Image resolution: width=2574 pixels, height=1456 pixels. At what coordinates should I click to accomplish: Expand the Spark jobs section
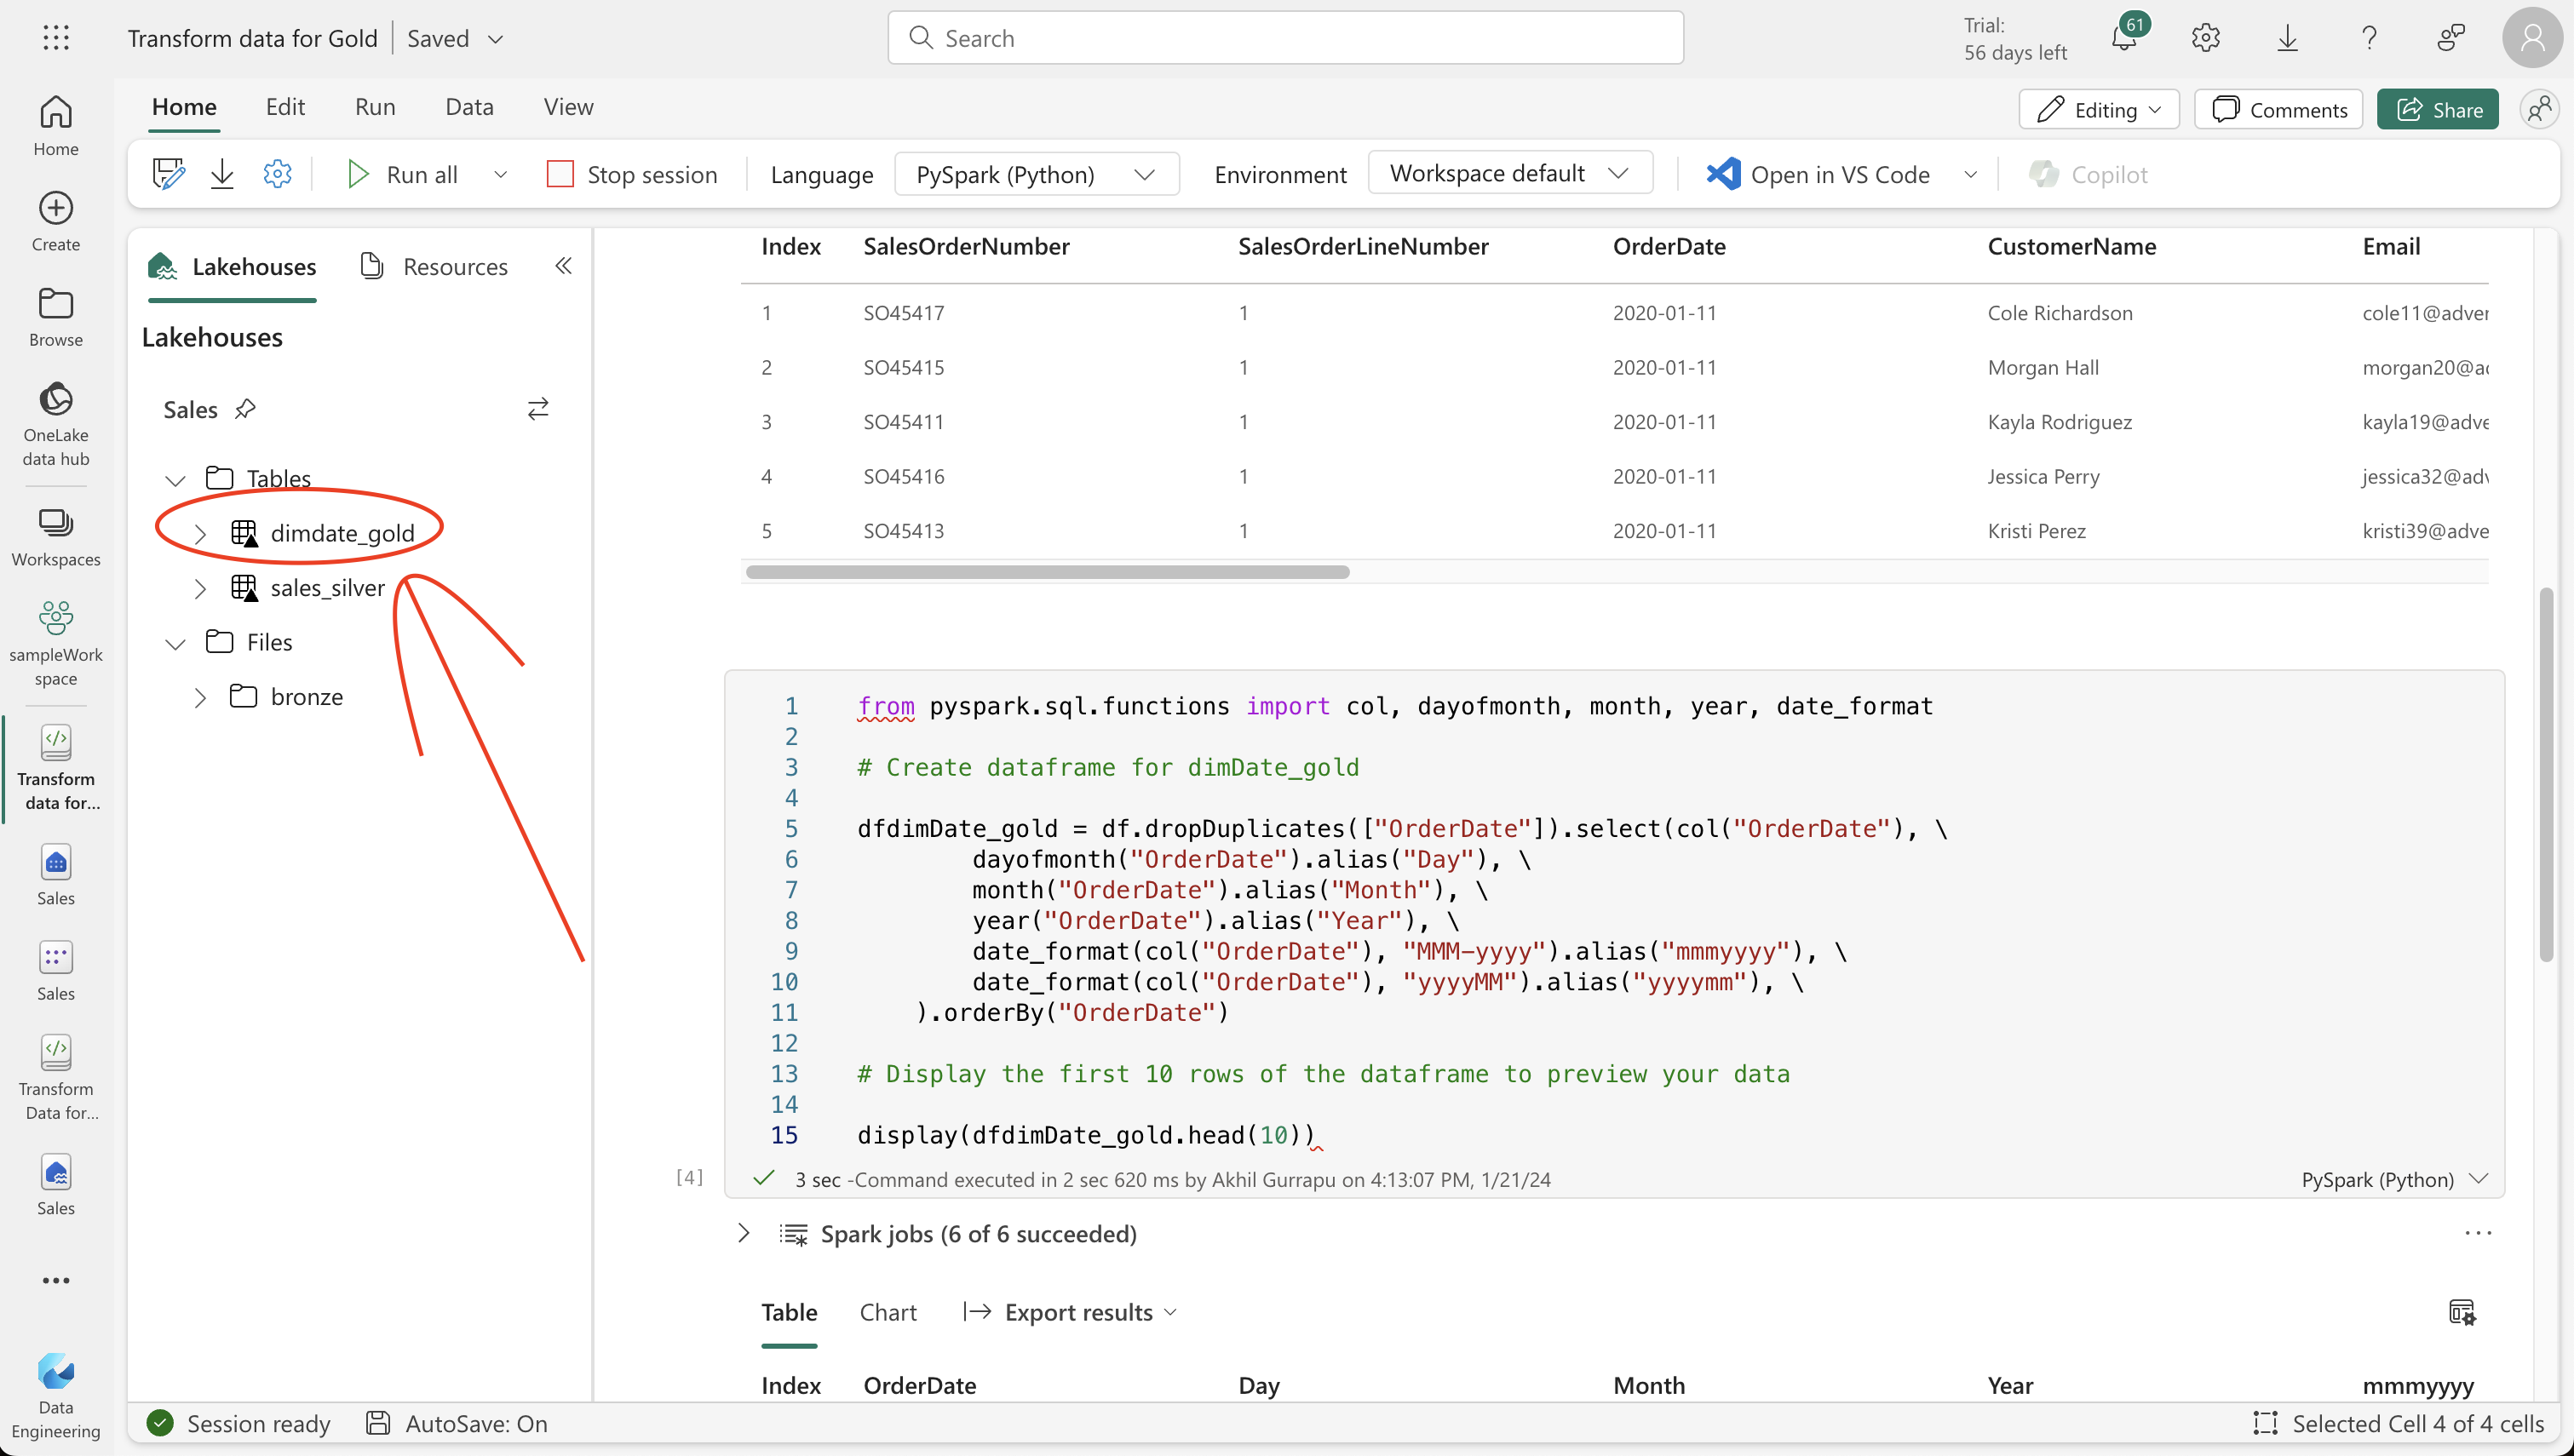pos(744,1233)
